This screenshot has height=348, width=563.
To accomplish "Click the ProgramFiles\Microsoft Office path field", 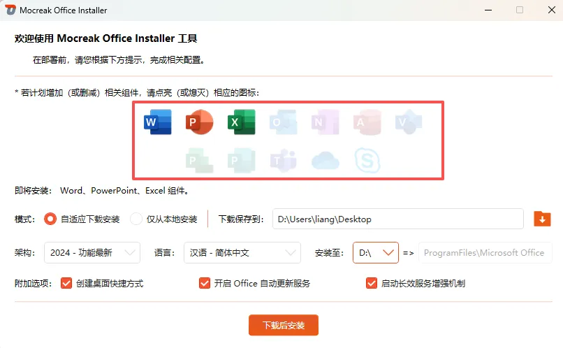I will coord(485,253).
